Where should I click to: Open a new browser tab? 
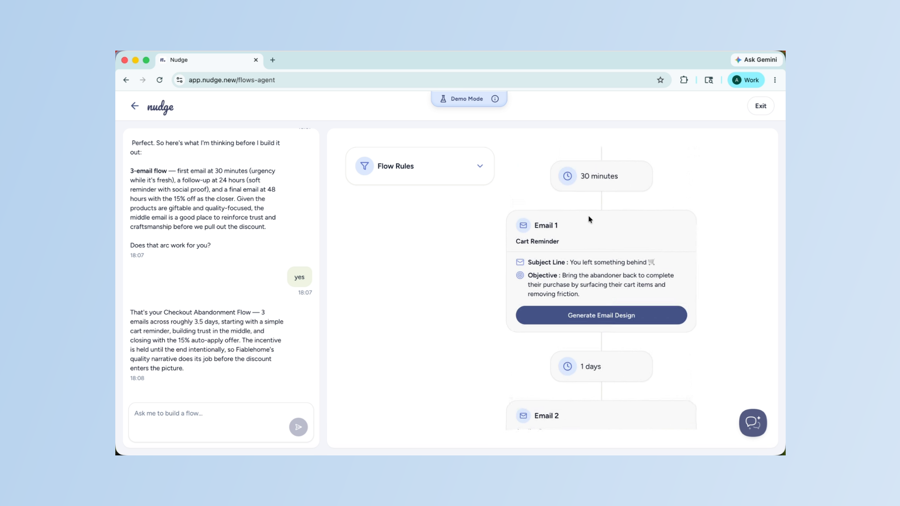point(272,60)
